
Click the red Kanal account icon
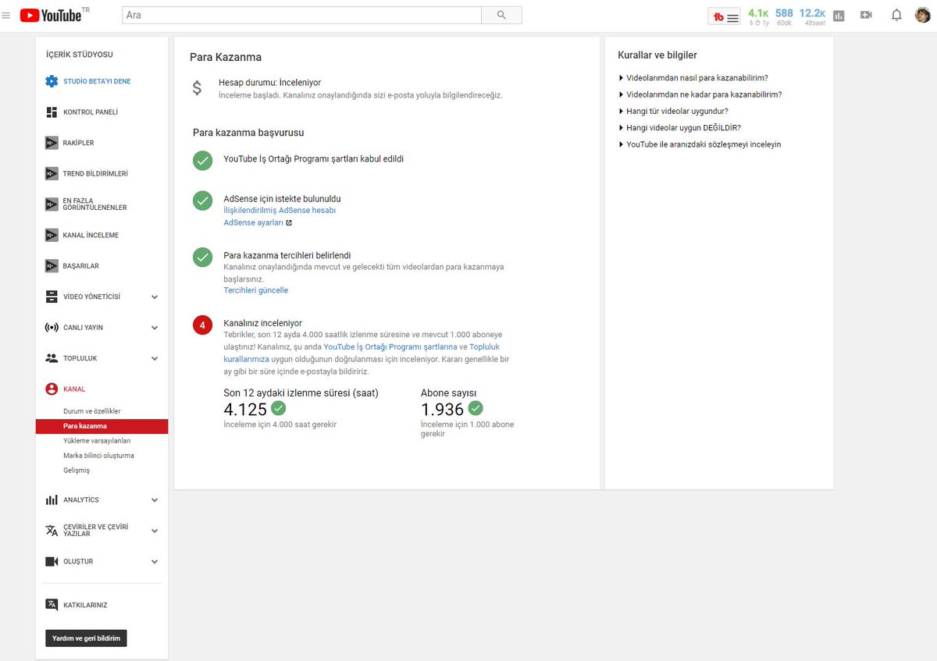[52, 389]
